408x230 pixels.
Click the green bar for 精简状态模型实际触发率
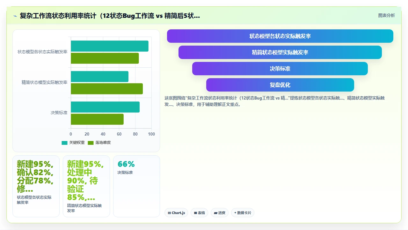tap(107, 89)
